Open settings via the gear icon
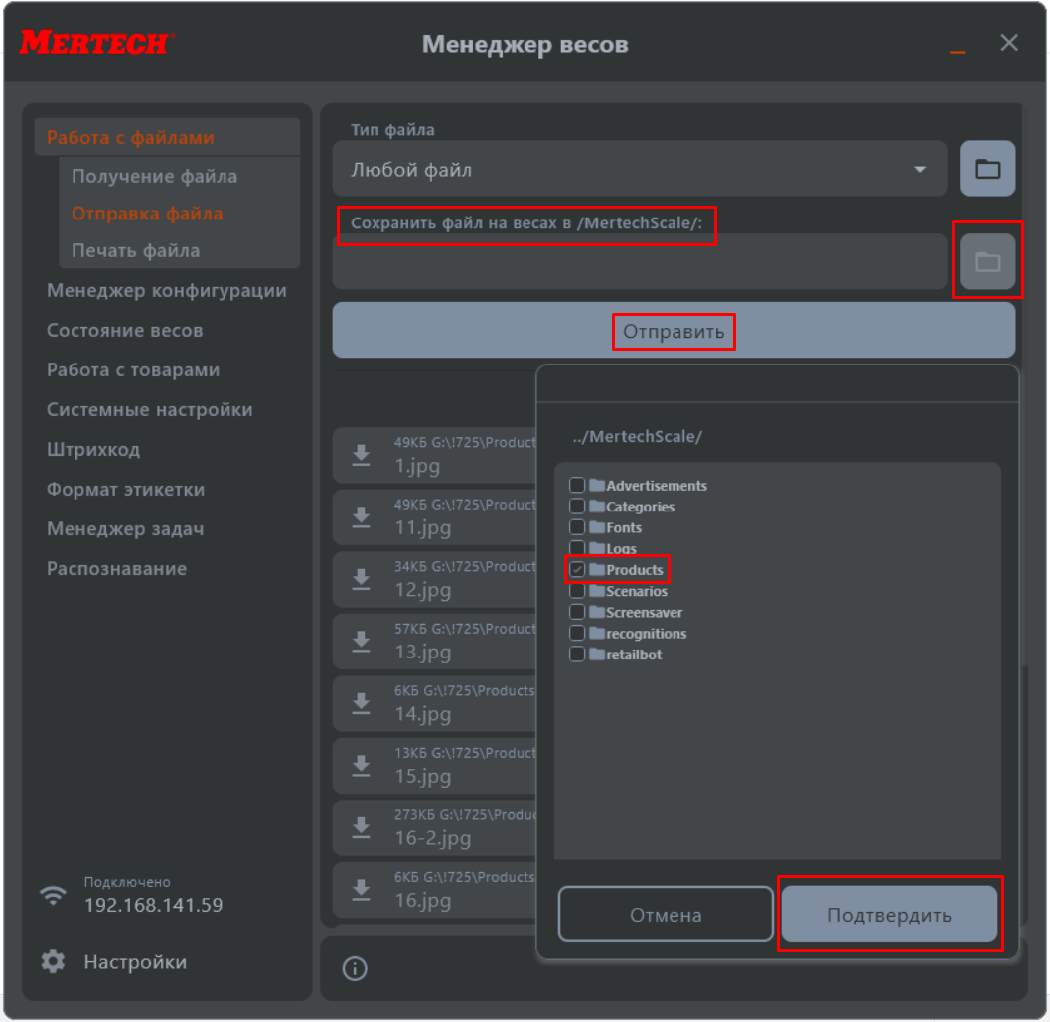The width and height of the screenshot is (1050, 1022). pyautogui.click(x=53, y=962)
